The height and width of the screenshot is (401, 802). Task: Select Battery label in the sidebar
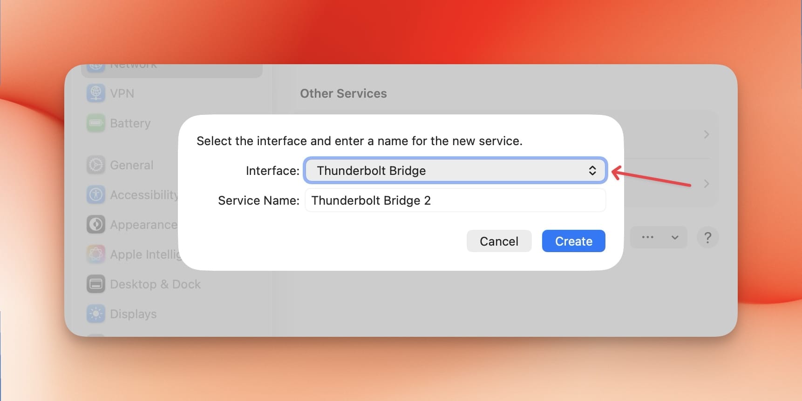[130, 123]
